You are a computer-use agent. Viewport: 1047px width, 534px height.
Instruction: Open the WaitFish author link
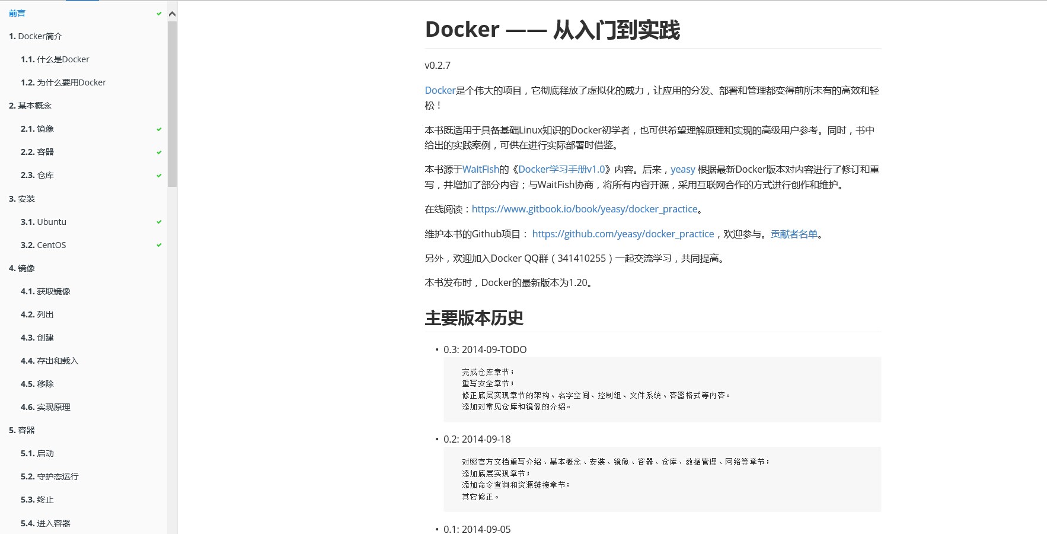(x=481, y=169)
